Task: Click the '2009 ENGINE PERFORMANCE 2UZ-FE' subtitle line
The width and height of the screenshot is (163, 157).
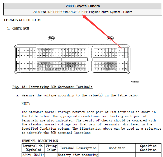Action: pyautogui.click(x=83, y=12)
